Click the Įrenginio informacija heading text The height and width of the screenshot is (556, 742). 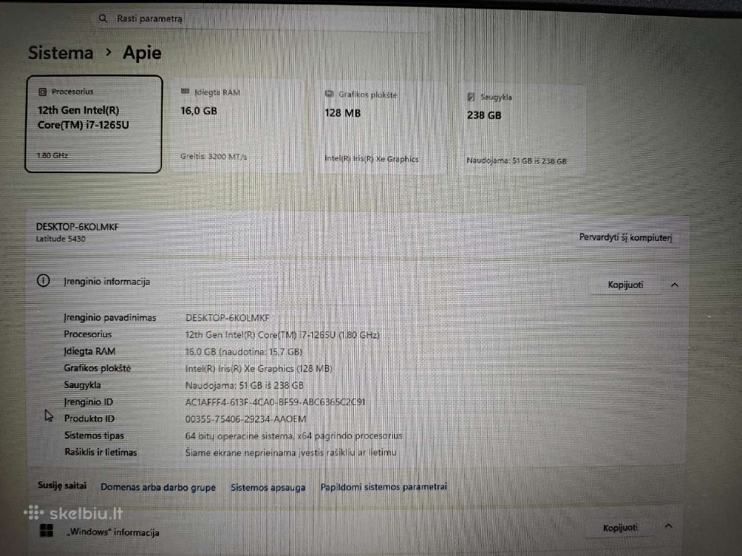(107, 282)
